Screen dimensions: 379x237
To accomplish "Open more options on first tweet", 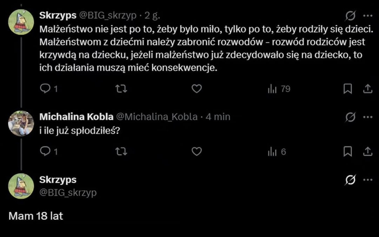I will coord(367,16).
